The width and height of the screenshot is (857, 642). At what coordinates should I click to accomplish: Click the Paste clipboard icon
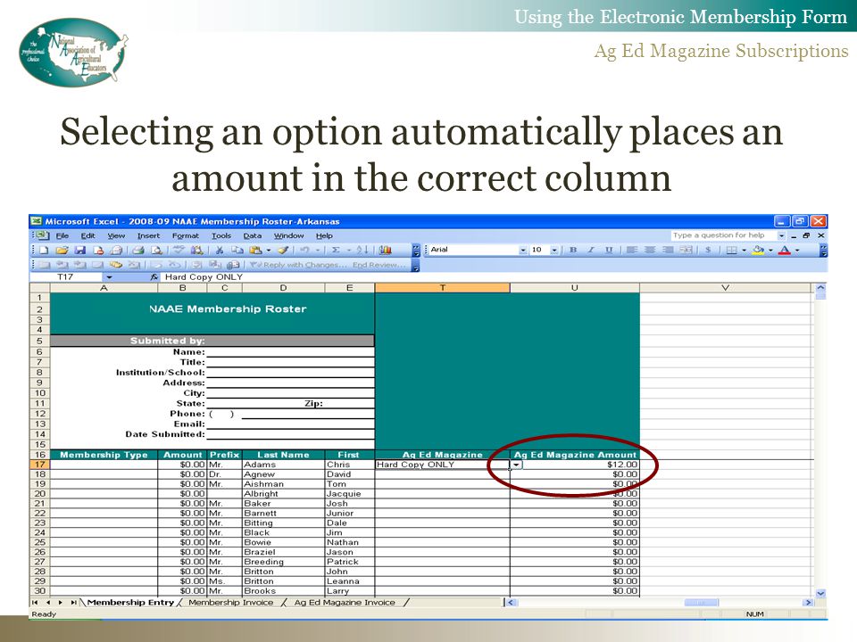click(x=255, y=250)
